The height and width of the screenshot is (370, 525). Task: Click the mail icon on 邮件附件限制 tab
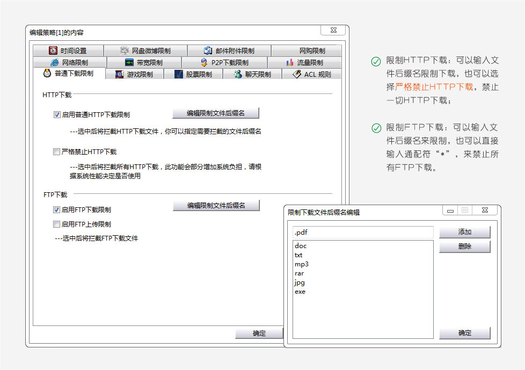tap(208, 51)
